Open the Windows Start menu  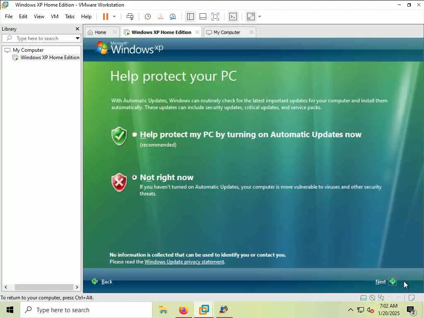[10, 310]
